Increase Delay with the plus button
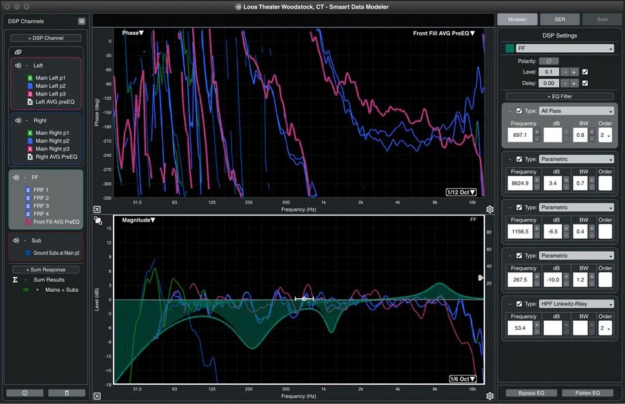The image size is (625, 404). pos(574,83)
